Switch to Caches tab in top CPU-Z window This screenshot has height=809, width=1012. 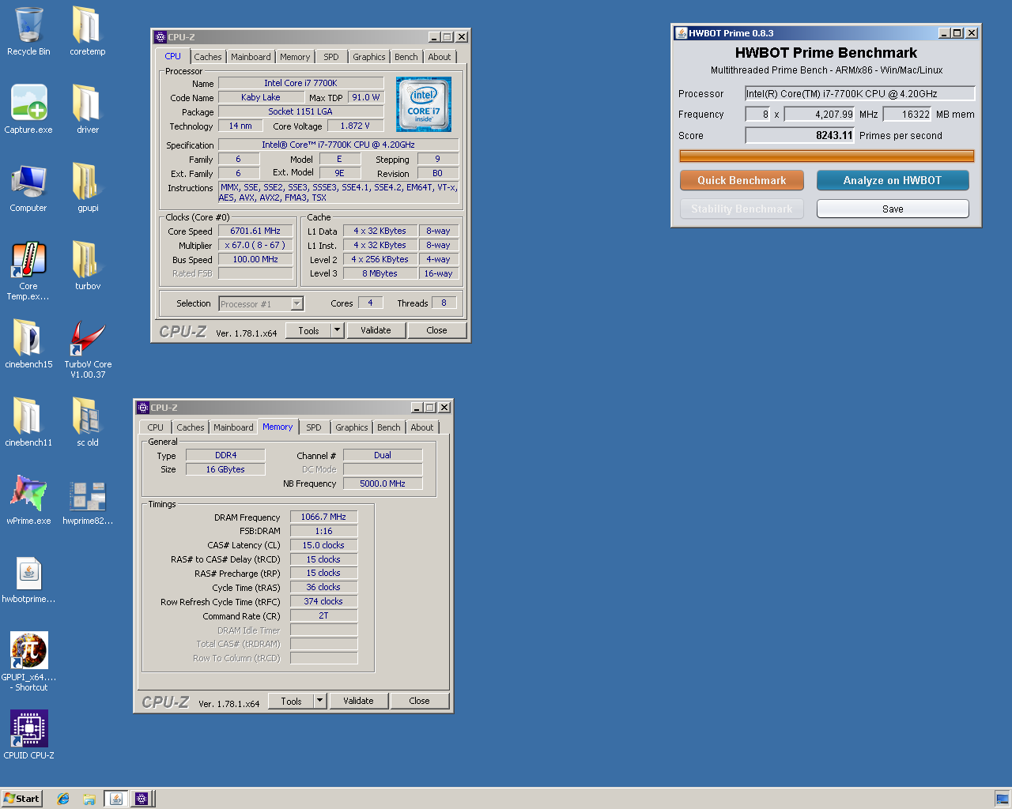[x=208, y=57]
